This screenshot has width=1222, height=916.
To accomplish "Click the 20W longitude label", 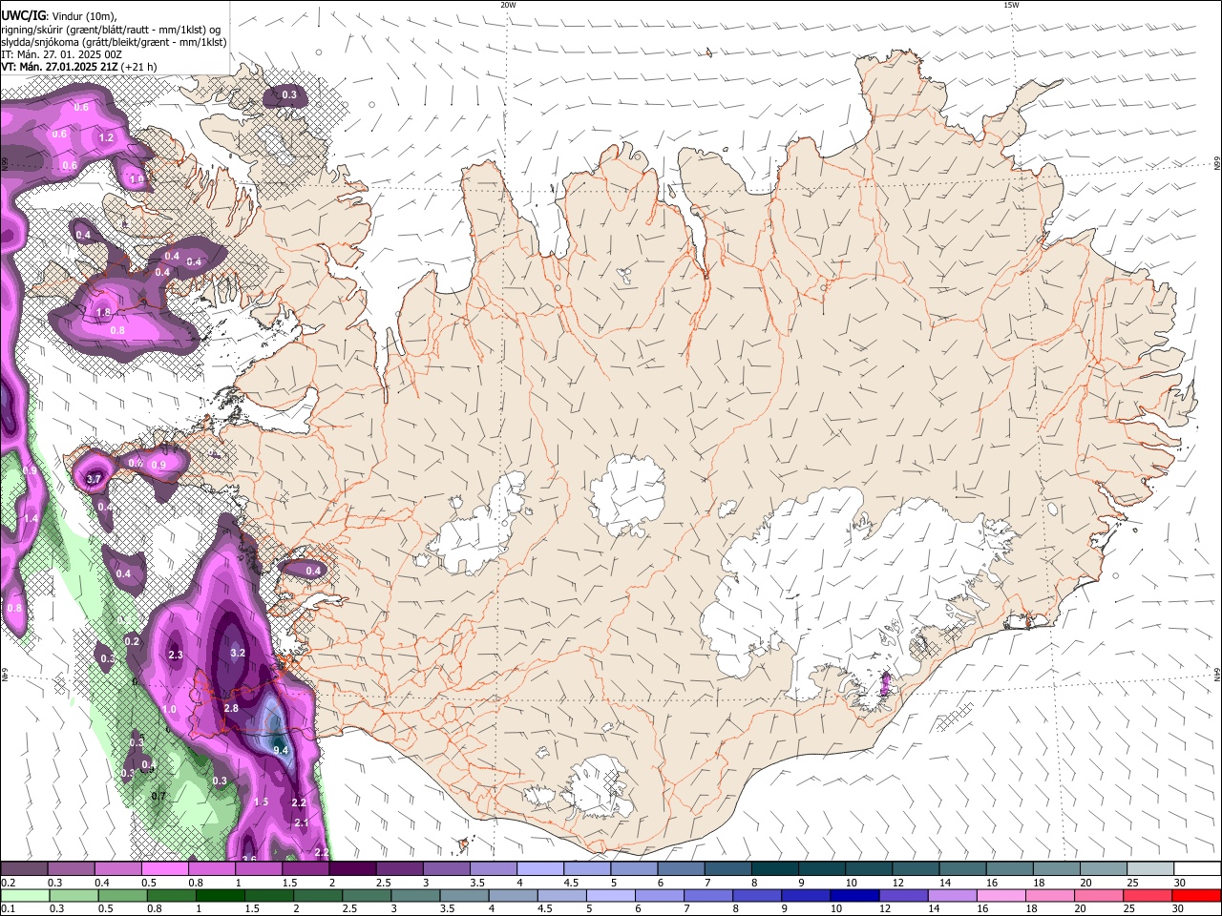I will tap(507, 5).
